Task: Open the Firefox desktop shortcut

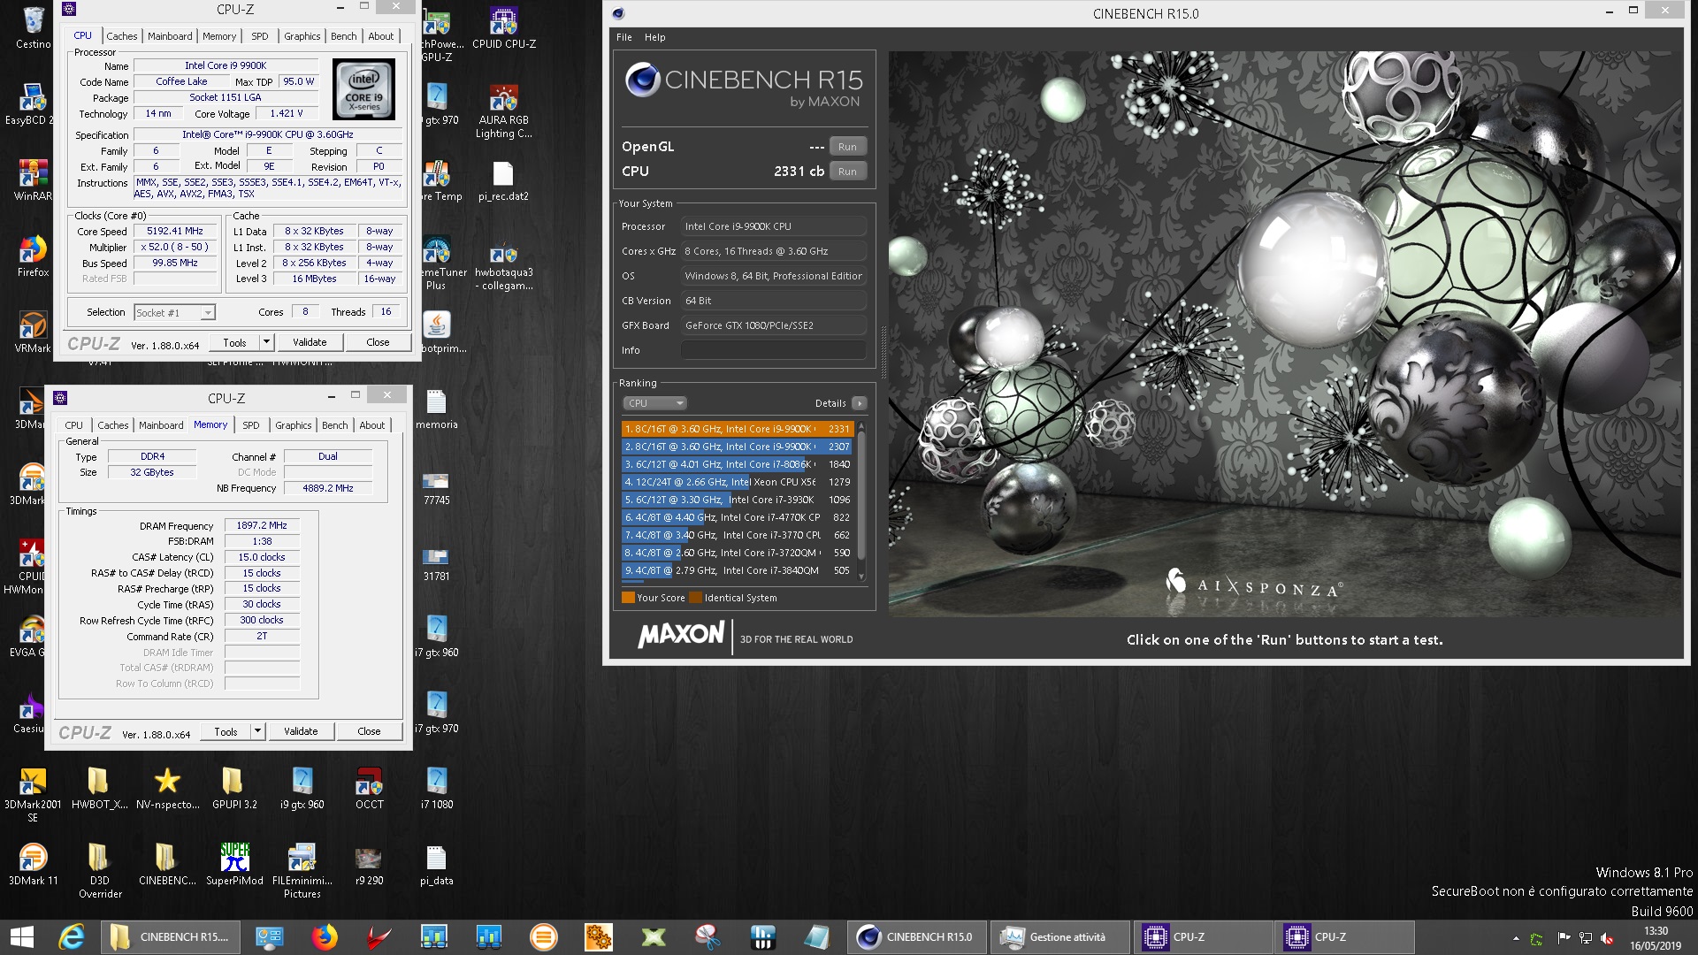Action: click(33, 256)
